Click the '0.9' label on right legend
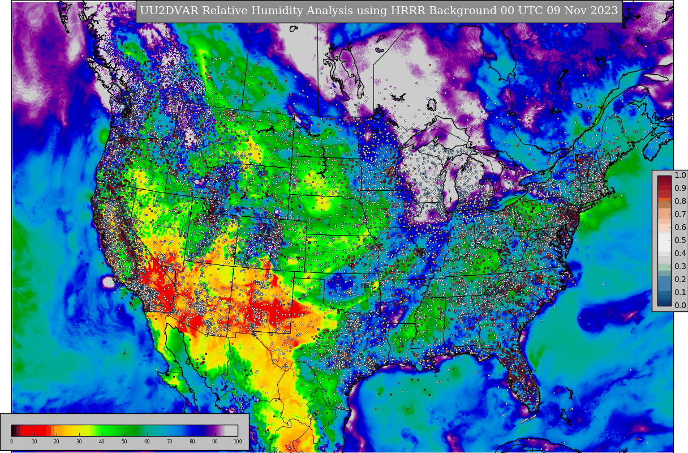The width and height of the screenshot is (688, 453). [680, 189]
